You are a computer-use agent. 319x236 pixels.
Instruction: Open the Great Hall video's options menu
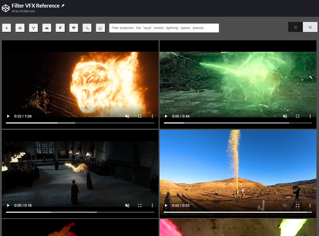(x=152, y=205)
